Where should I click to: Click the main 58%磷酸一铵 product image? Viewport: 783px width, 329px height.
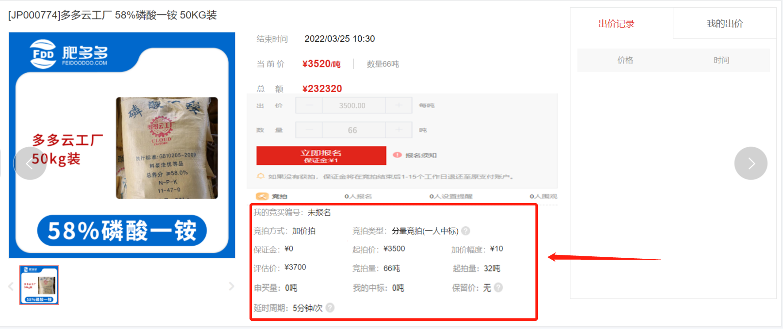point(122,145)
